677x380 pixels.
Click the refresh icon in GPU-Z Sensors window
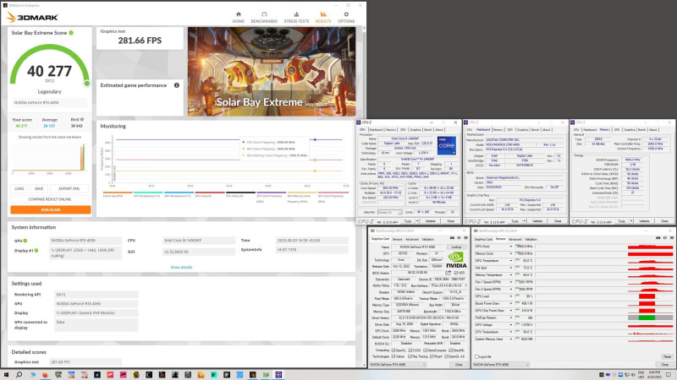(x=664, y=238)
